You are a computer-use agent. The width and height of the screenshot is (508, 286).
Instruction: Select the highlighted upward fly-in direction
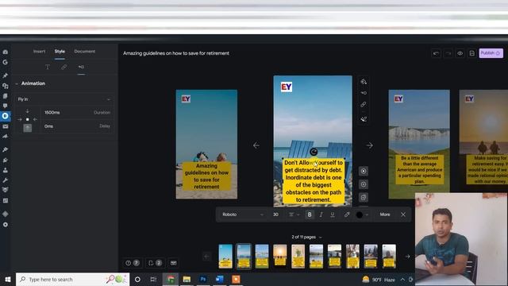(28, 128)
